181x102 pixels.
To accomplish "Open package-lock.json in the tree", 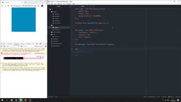I will [x=57, y=43].
